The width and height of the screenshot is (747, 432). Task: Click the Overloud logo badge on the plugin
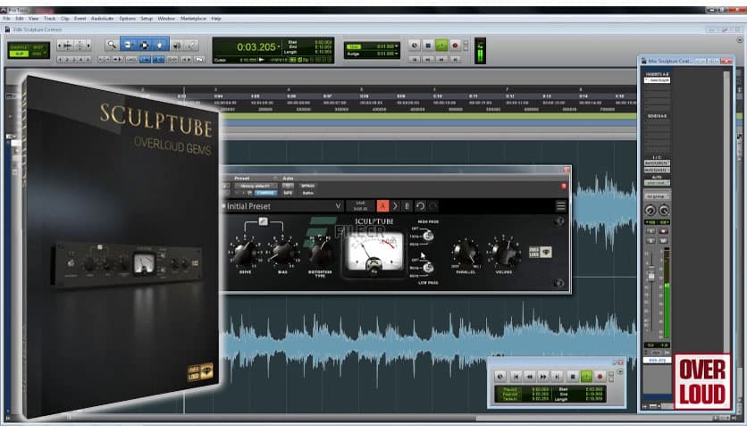click(x=541, y=252)
